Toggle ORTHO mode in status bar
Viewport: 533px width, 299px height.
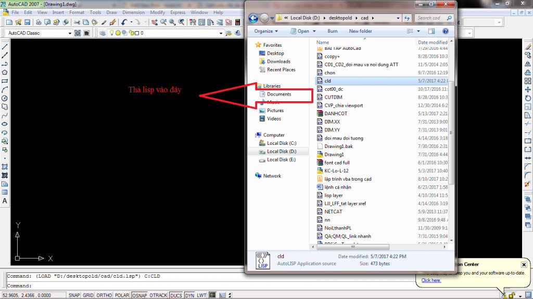click(104, 295)
